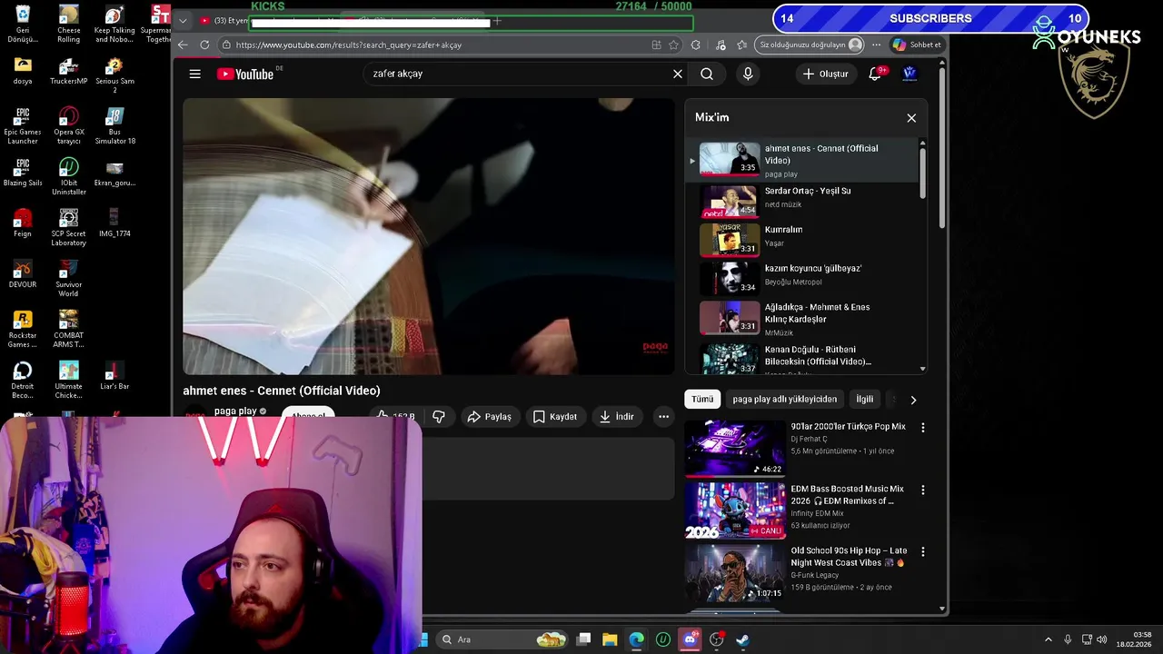
Task: Select Epic Games Launcher desktop icon
Action: point(23,125)
